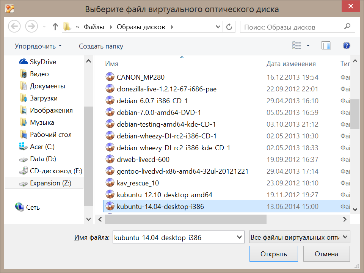Select the gentoo-livedvd-x86-amd64-32ul-20121221 disc icon

tap(110, 171)
